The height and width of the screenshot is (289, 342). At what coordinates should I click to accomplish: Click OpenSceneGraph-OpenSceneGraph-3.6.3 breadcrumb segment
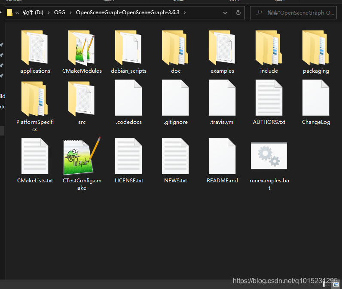[128, 12]
